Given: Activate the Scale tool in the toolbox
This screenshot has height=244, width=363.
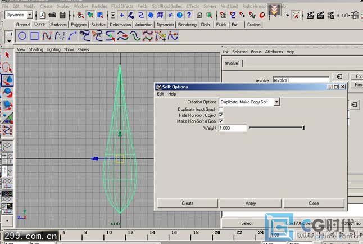Looking at the screenshot, I should 7,105.
